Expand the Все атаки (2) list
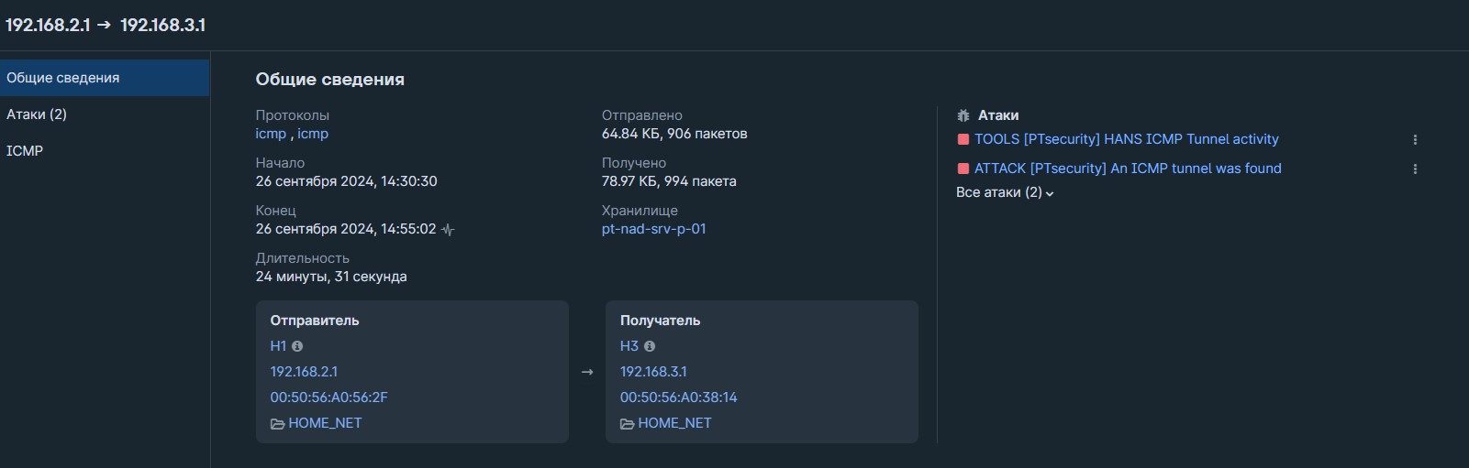Screen dimensions: 1469x468 pyautogui.click(x=1005, y=192)
